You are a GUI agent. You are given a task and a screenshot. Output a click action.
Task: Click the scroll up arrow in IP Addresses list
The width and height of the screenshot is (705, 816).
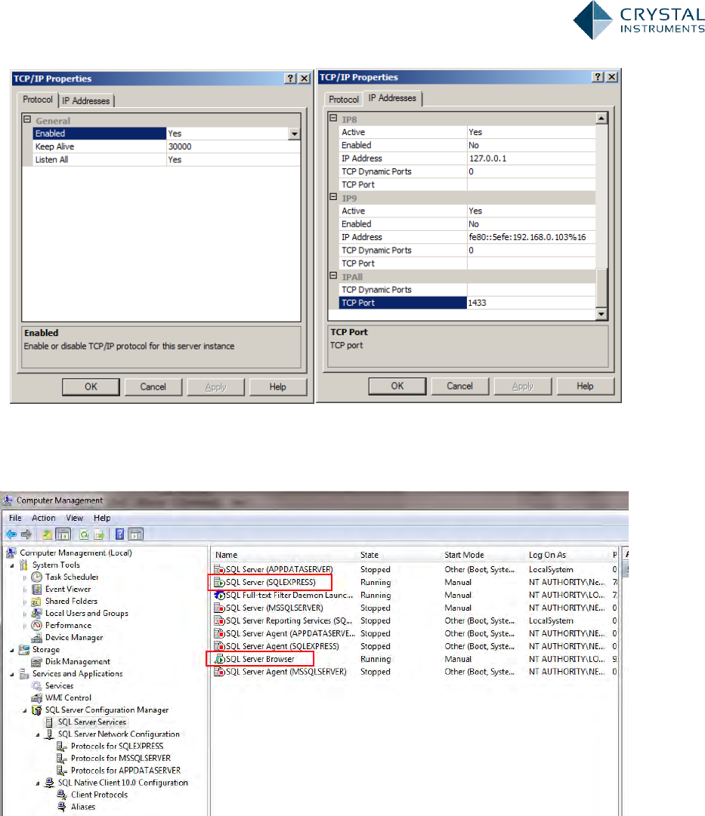click(x=601, y=118)
